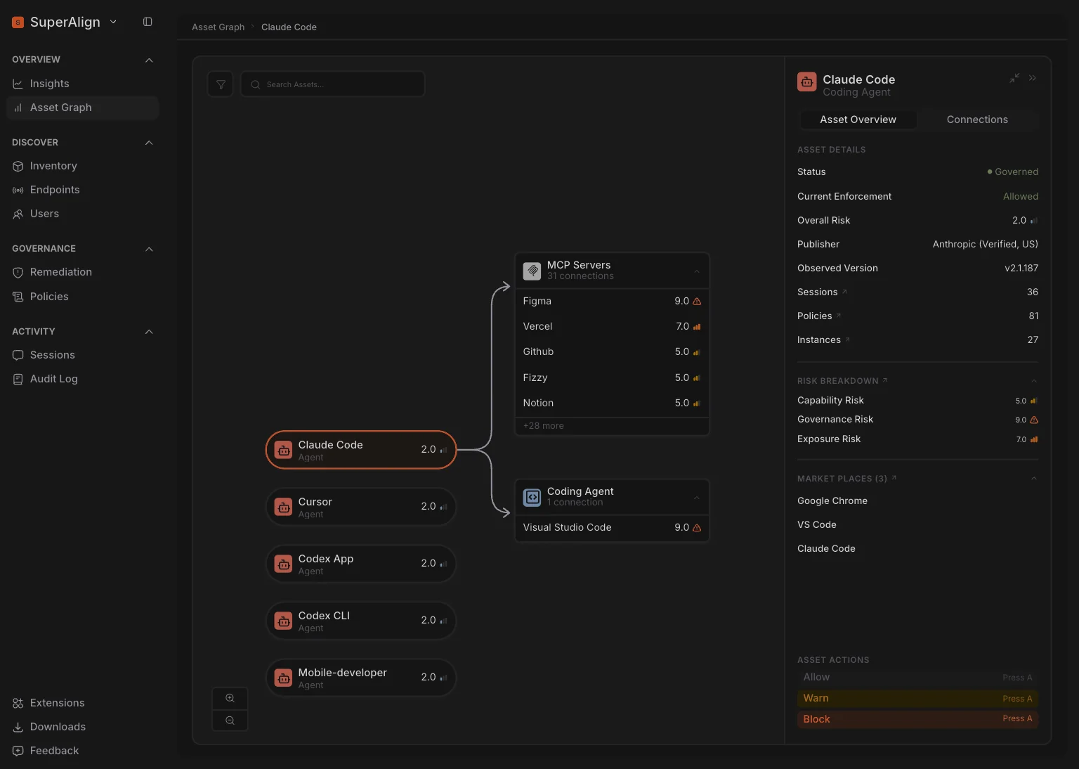Collapse the MCP Servers node list
Image resolution: width=1079 pixels, height=769 pixels.
coord(697,271)
